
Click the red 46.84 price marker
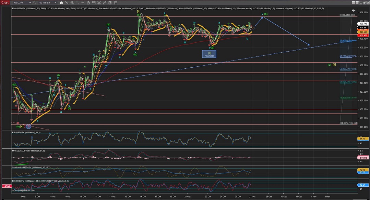tap(6, 186)
